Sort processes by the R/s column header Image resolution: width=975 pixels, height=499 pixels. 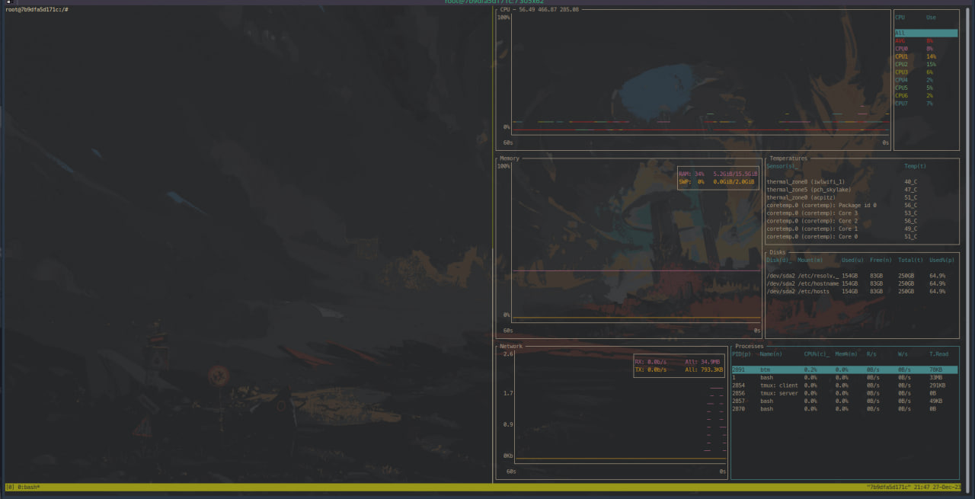(x=871, y=354)
